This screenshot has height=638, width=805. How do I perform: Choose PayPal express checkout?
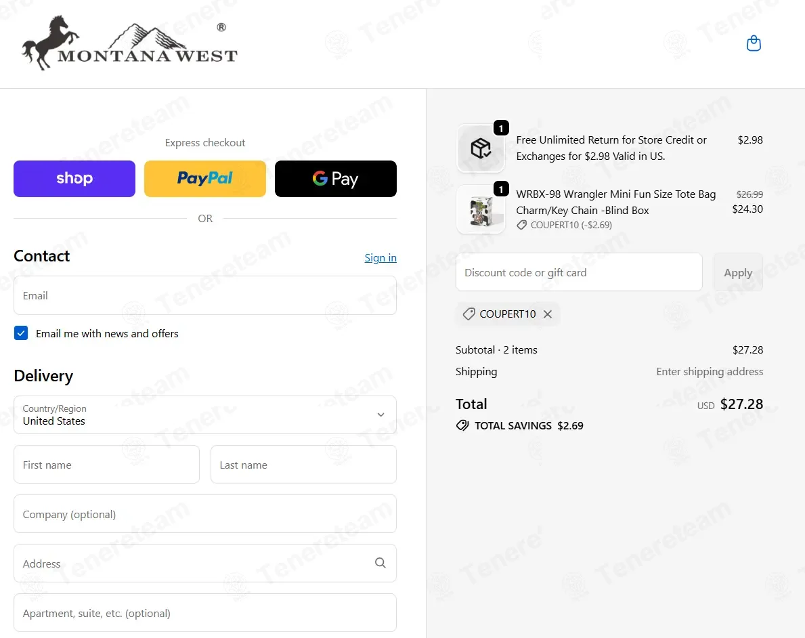(205, 179)
